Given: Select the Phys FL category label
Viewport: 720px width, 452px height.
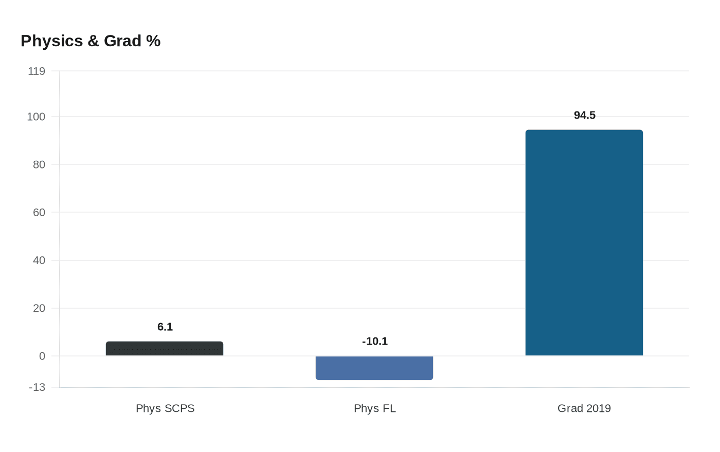Looking at the screenshot, I should 375,408.
